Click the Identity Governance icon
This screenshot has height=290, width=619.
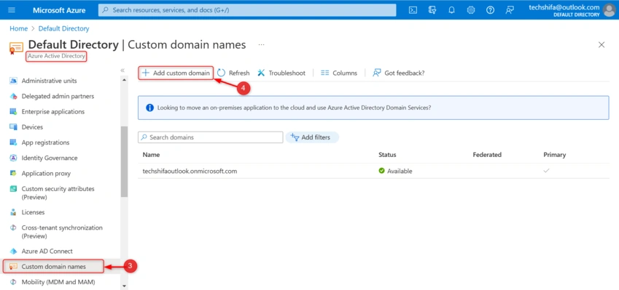pyautogui.click(x=13, y=158)
